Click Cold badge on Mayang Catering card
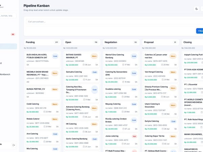Screen dimensions: 203x152 134,104
